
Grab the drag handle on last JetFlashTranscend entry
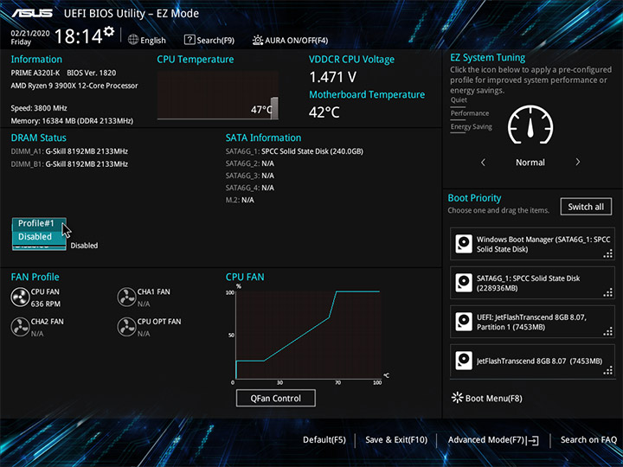click(608, 371)
